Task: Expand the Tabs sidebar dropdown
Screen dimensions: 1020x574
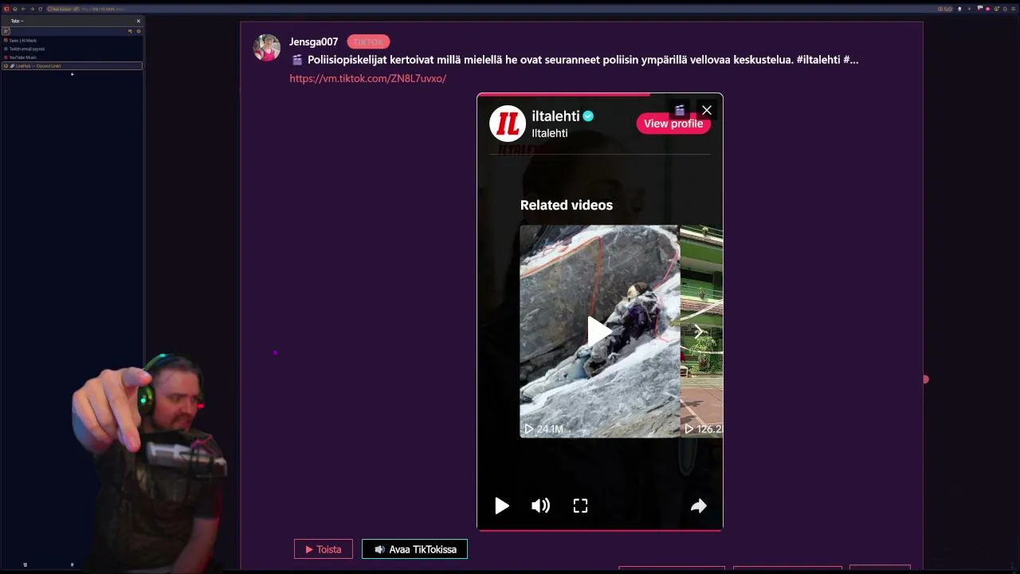Action: click(17, 21)
